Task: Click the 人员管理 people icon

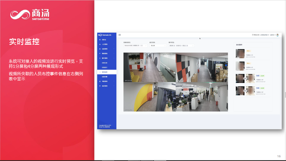Action: [100, 44]
